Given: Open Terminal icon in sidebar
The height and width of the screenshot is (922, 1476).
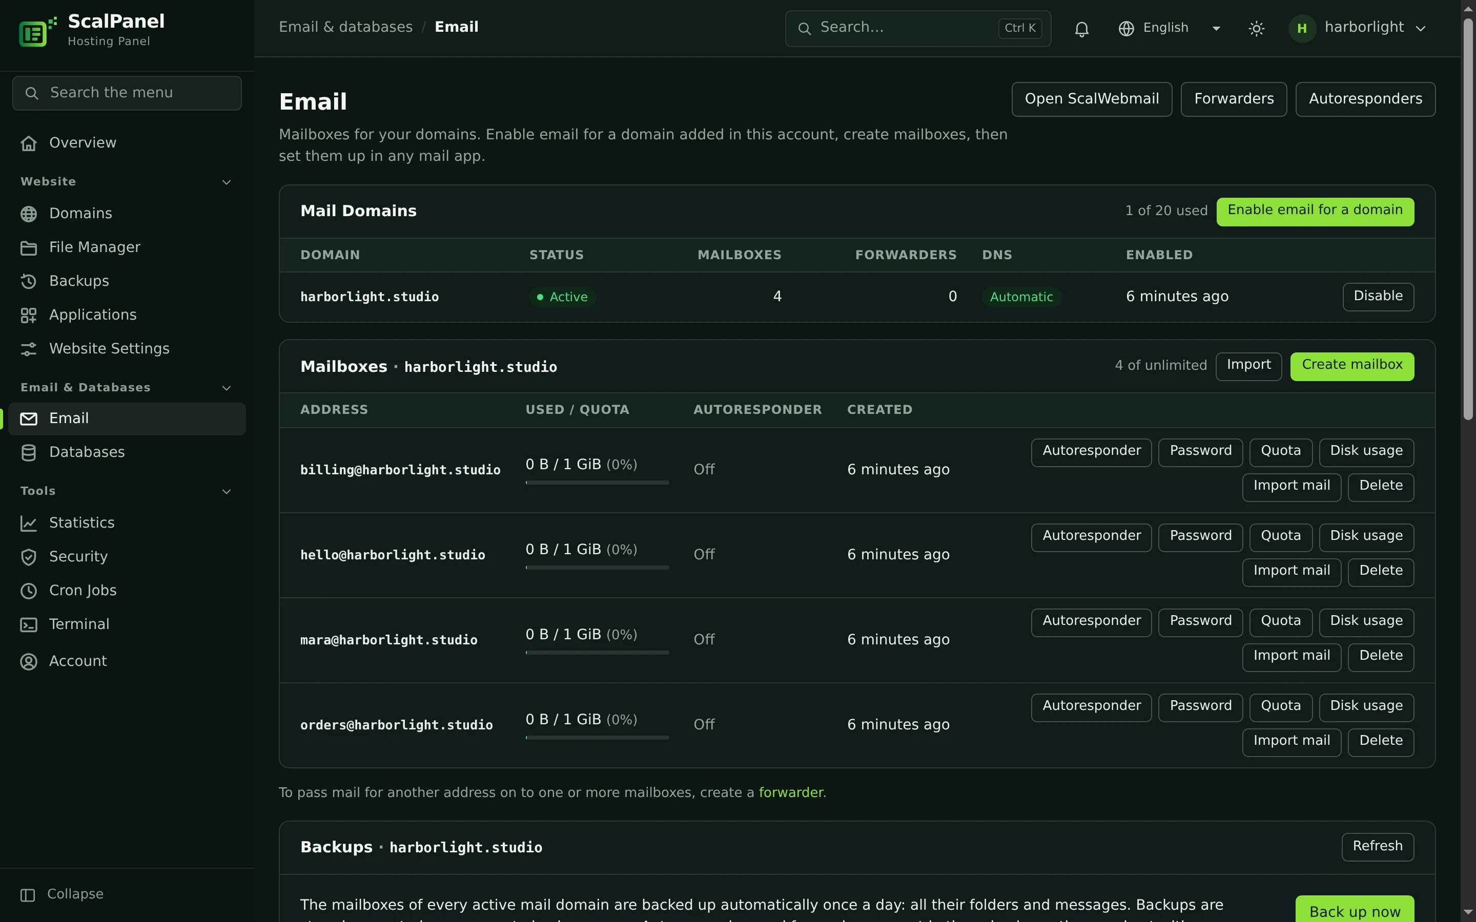Looking at the screenshot, I should (29, 624).
